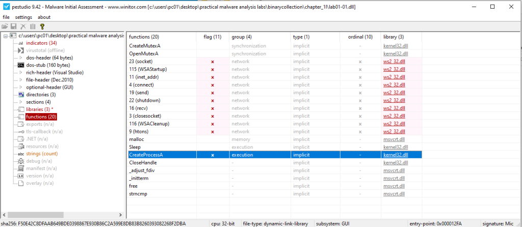Click the clipboard copy toolbar icon
Image resolution: width=522 pixels, height=227 pixels.
[x=33, y=26]
